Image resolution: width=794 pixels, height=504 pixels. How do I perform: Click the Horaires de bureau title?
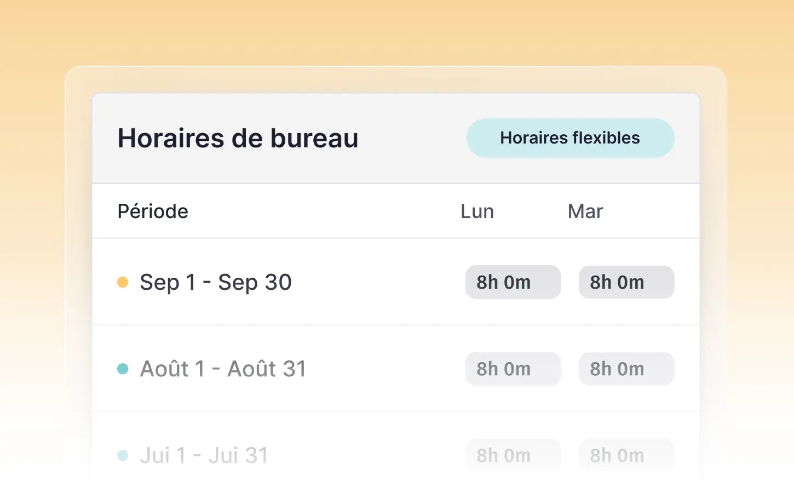pyautogui.click(x=238, y=138)
